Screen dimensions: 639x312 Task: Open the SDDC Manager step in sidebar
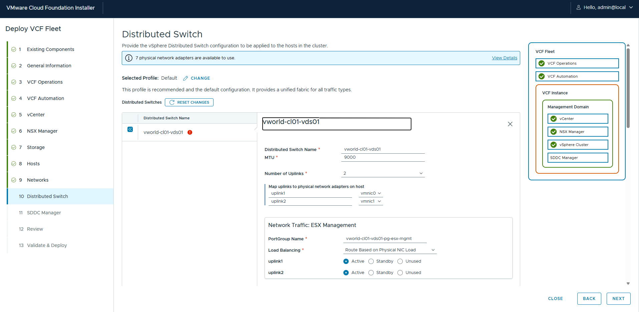[x=44, y=213]
